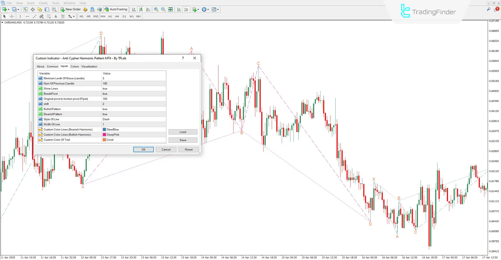
Task: Open the Charts menu
Action: 43,3
